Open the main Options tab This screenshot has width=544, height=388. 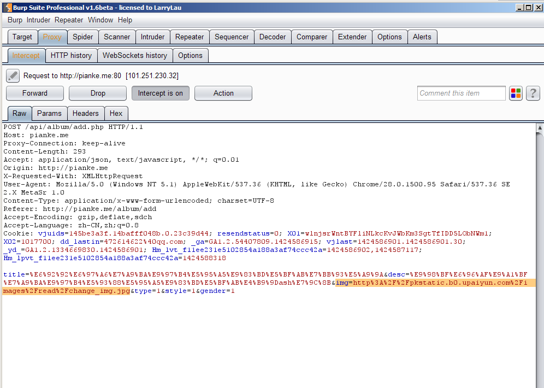point(389,37)
